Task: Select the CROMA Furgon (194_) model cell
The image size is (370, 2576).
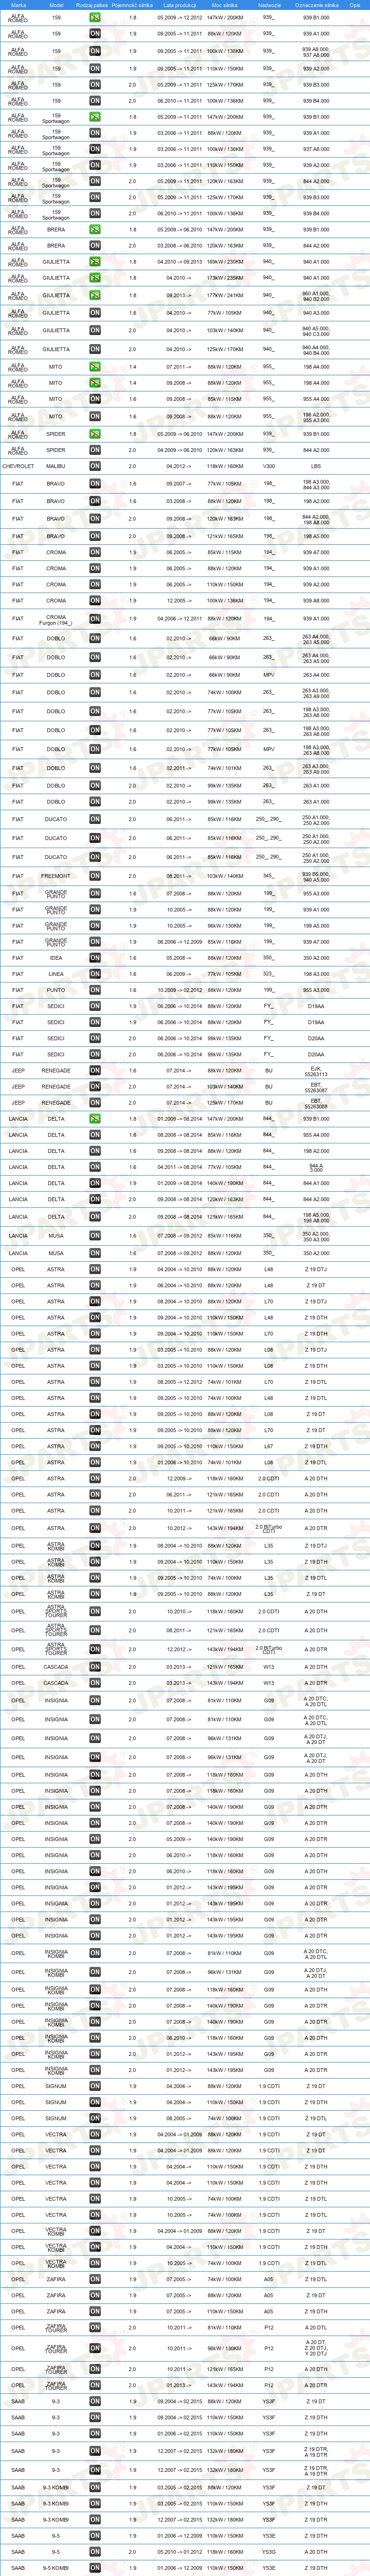Action: [56, 620]
